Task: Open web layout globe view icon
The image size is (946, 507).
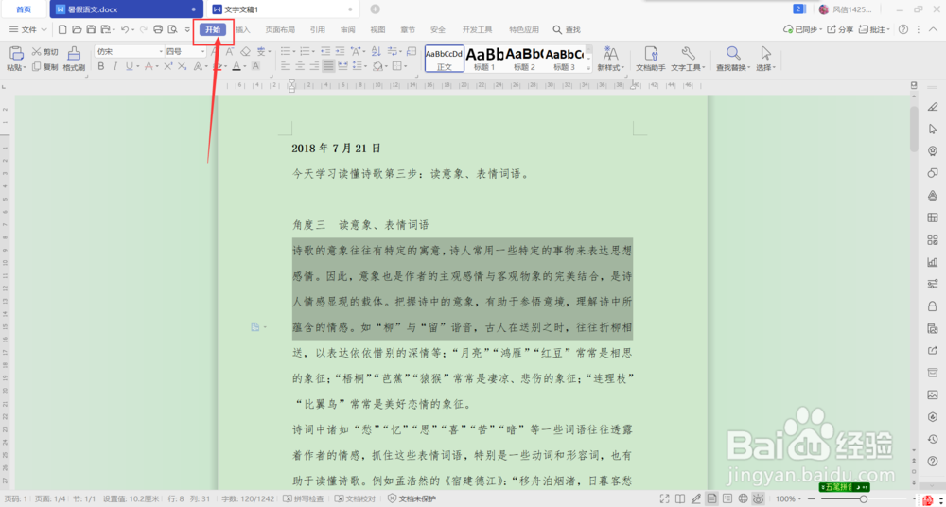Action: coord(744,498)
